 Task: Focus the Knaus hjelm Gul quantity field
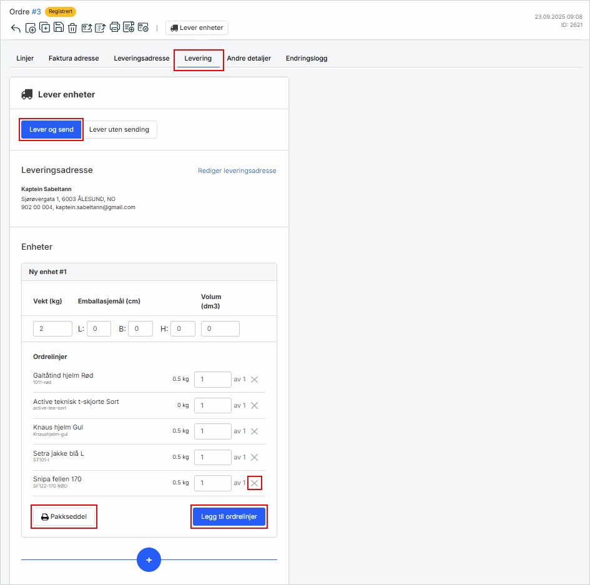click(212, 431)
